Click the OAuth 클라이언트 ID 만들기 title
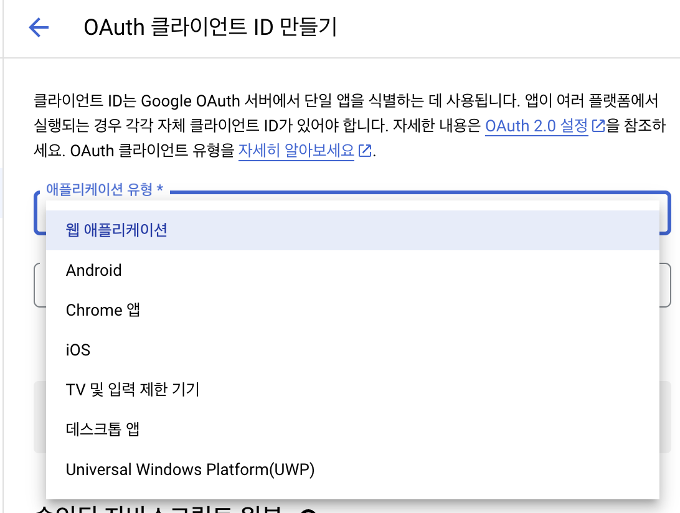 pyautogui.click(x=210, y=28)
